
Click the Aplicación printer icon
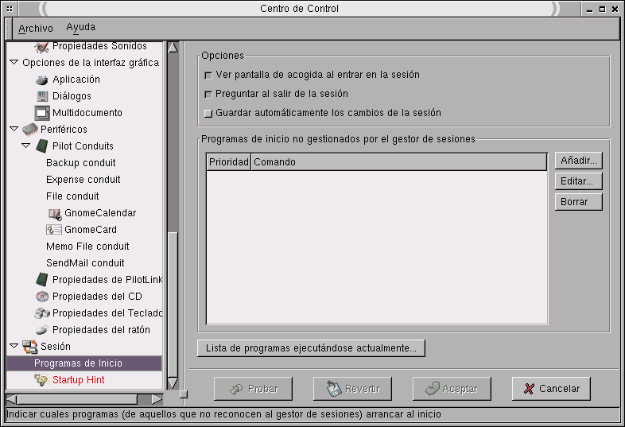point(42,80)
